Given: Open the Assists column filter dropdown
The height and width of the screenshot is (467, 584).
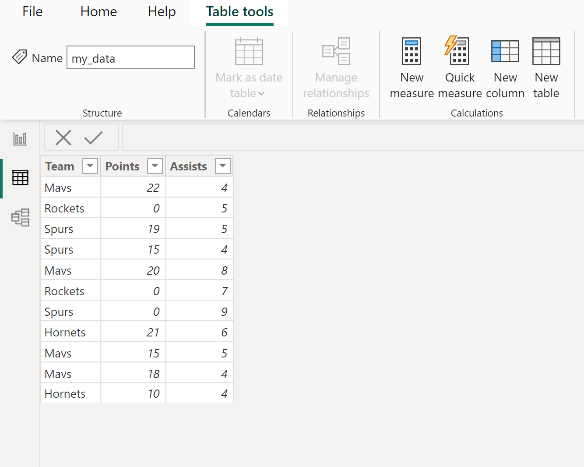Looking at the screenshot, I should (x=223, y=166).
